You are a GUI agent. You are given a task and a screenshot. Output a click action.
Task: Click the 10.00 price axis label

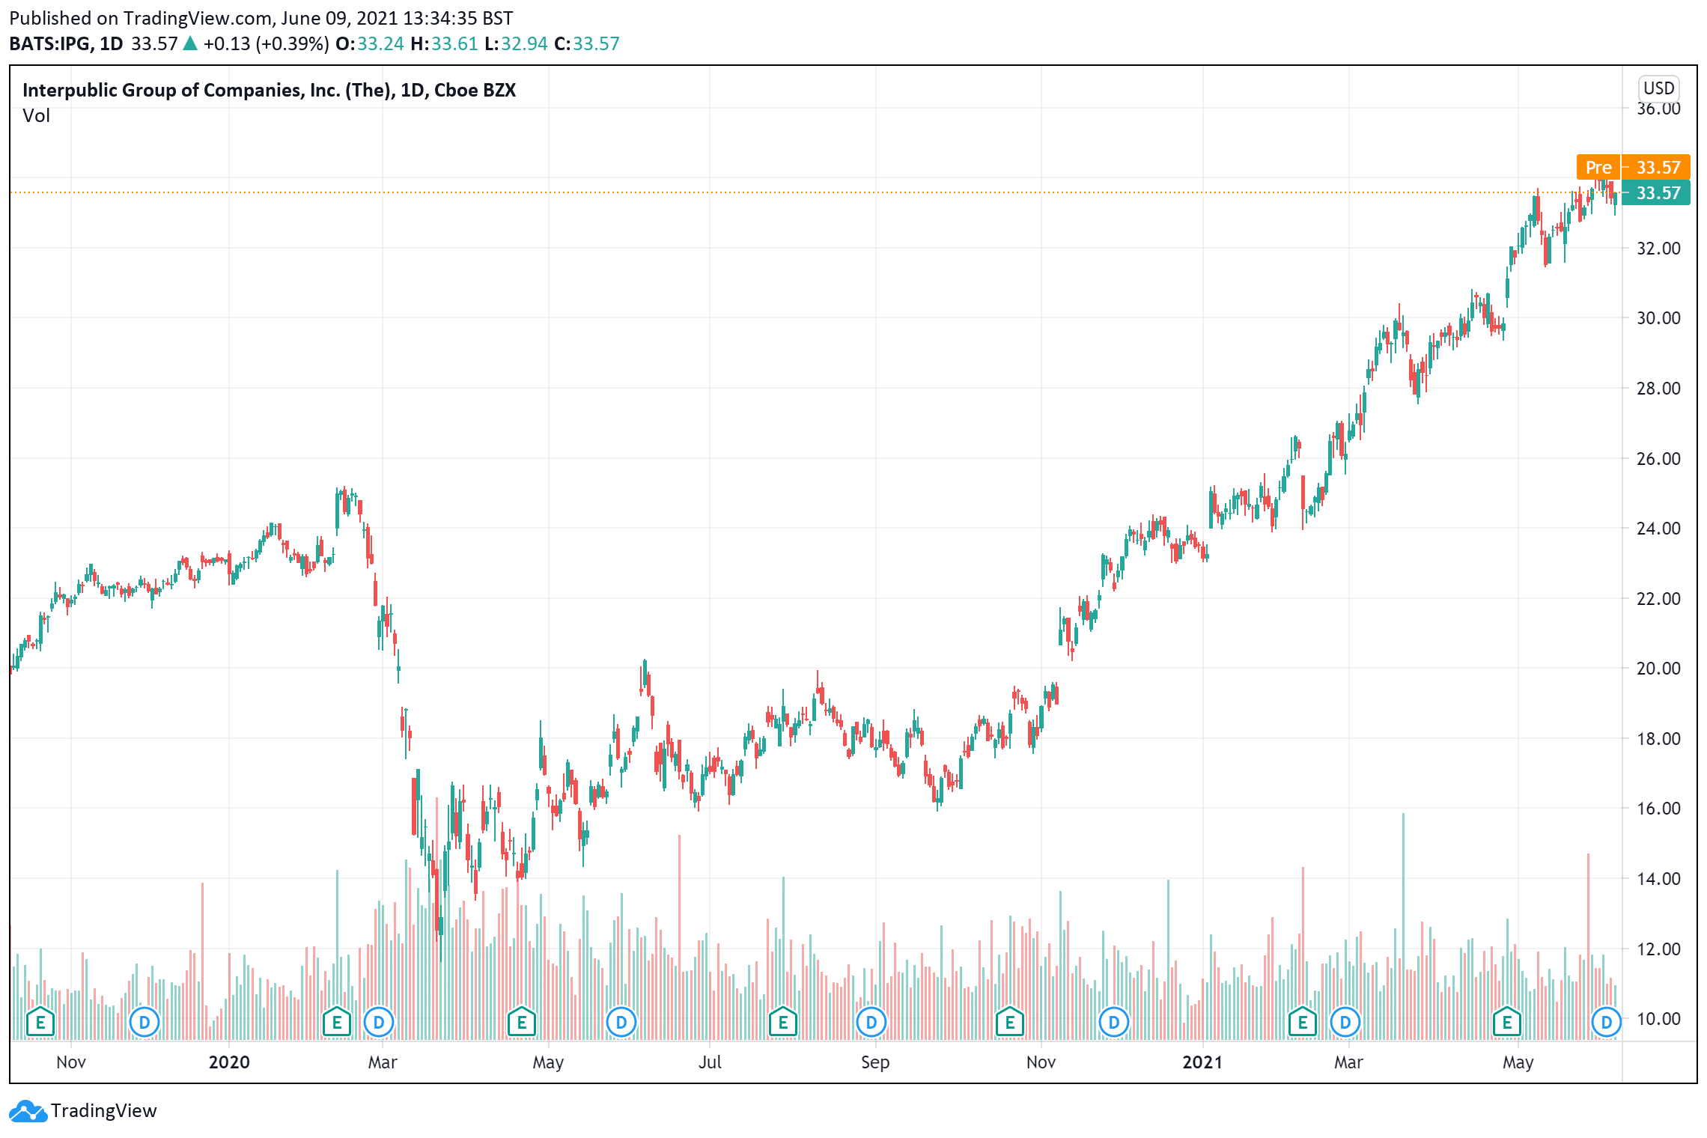pyautogui.click(x=1658, y=1019)
